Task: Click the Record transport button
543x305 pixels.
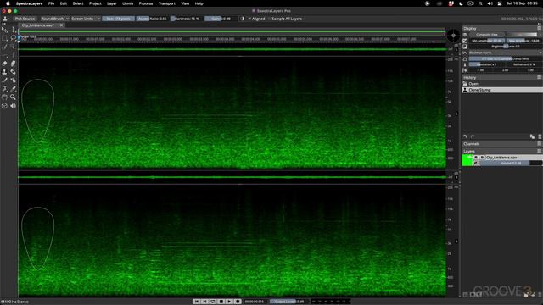Action: click(238, 302)
